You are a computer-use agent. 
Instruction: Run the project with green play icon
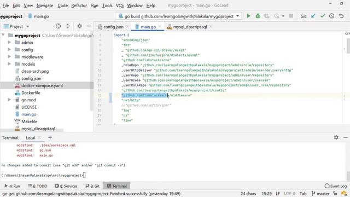pos(248,16)
